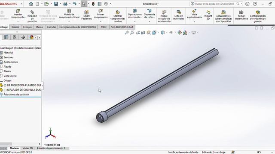Open dropdown next to Options gear
275x154 pixels.
click(x=110, y=4)
